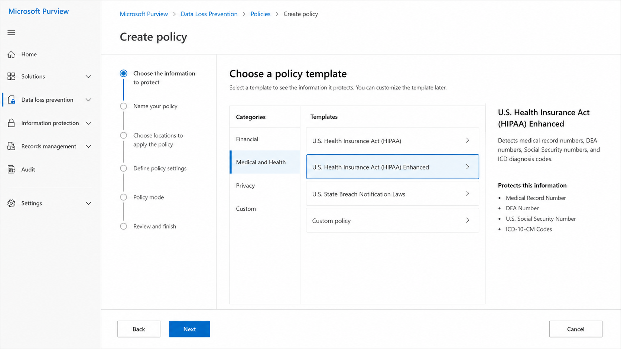Click 'Create policy' breadcrumb text
Screen dimensions: 621x349
301,14
